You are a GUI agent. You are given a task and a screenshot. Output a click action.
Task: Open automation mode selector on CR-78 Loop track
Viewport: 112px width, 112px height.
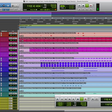(x=15, y=38)
